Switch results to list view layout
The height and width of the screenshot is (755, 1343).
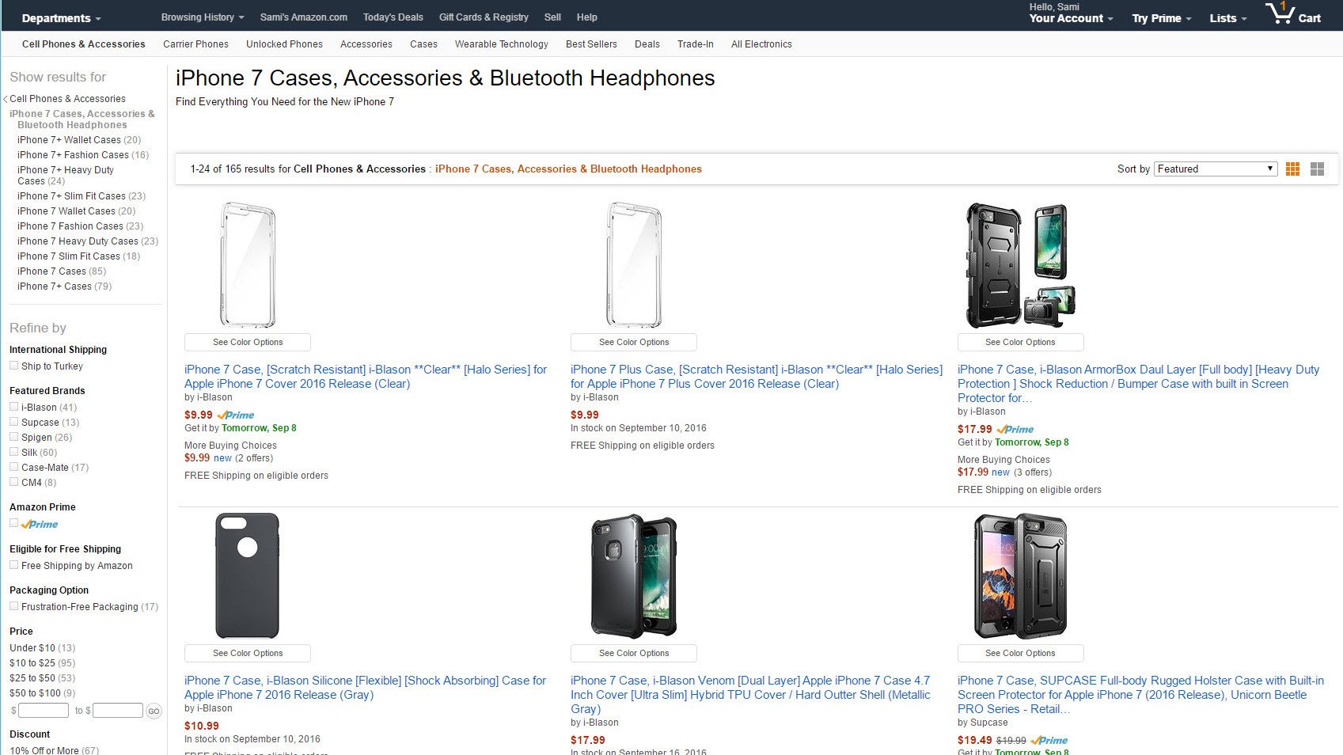pos(1315,169)
